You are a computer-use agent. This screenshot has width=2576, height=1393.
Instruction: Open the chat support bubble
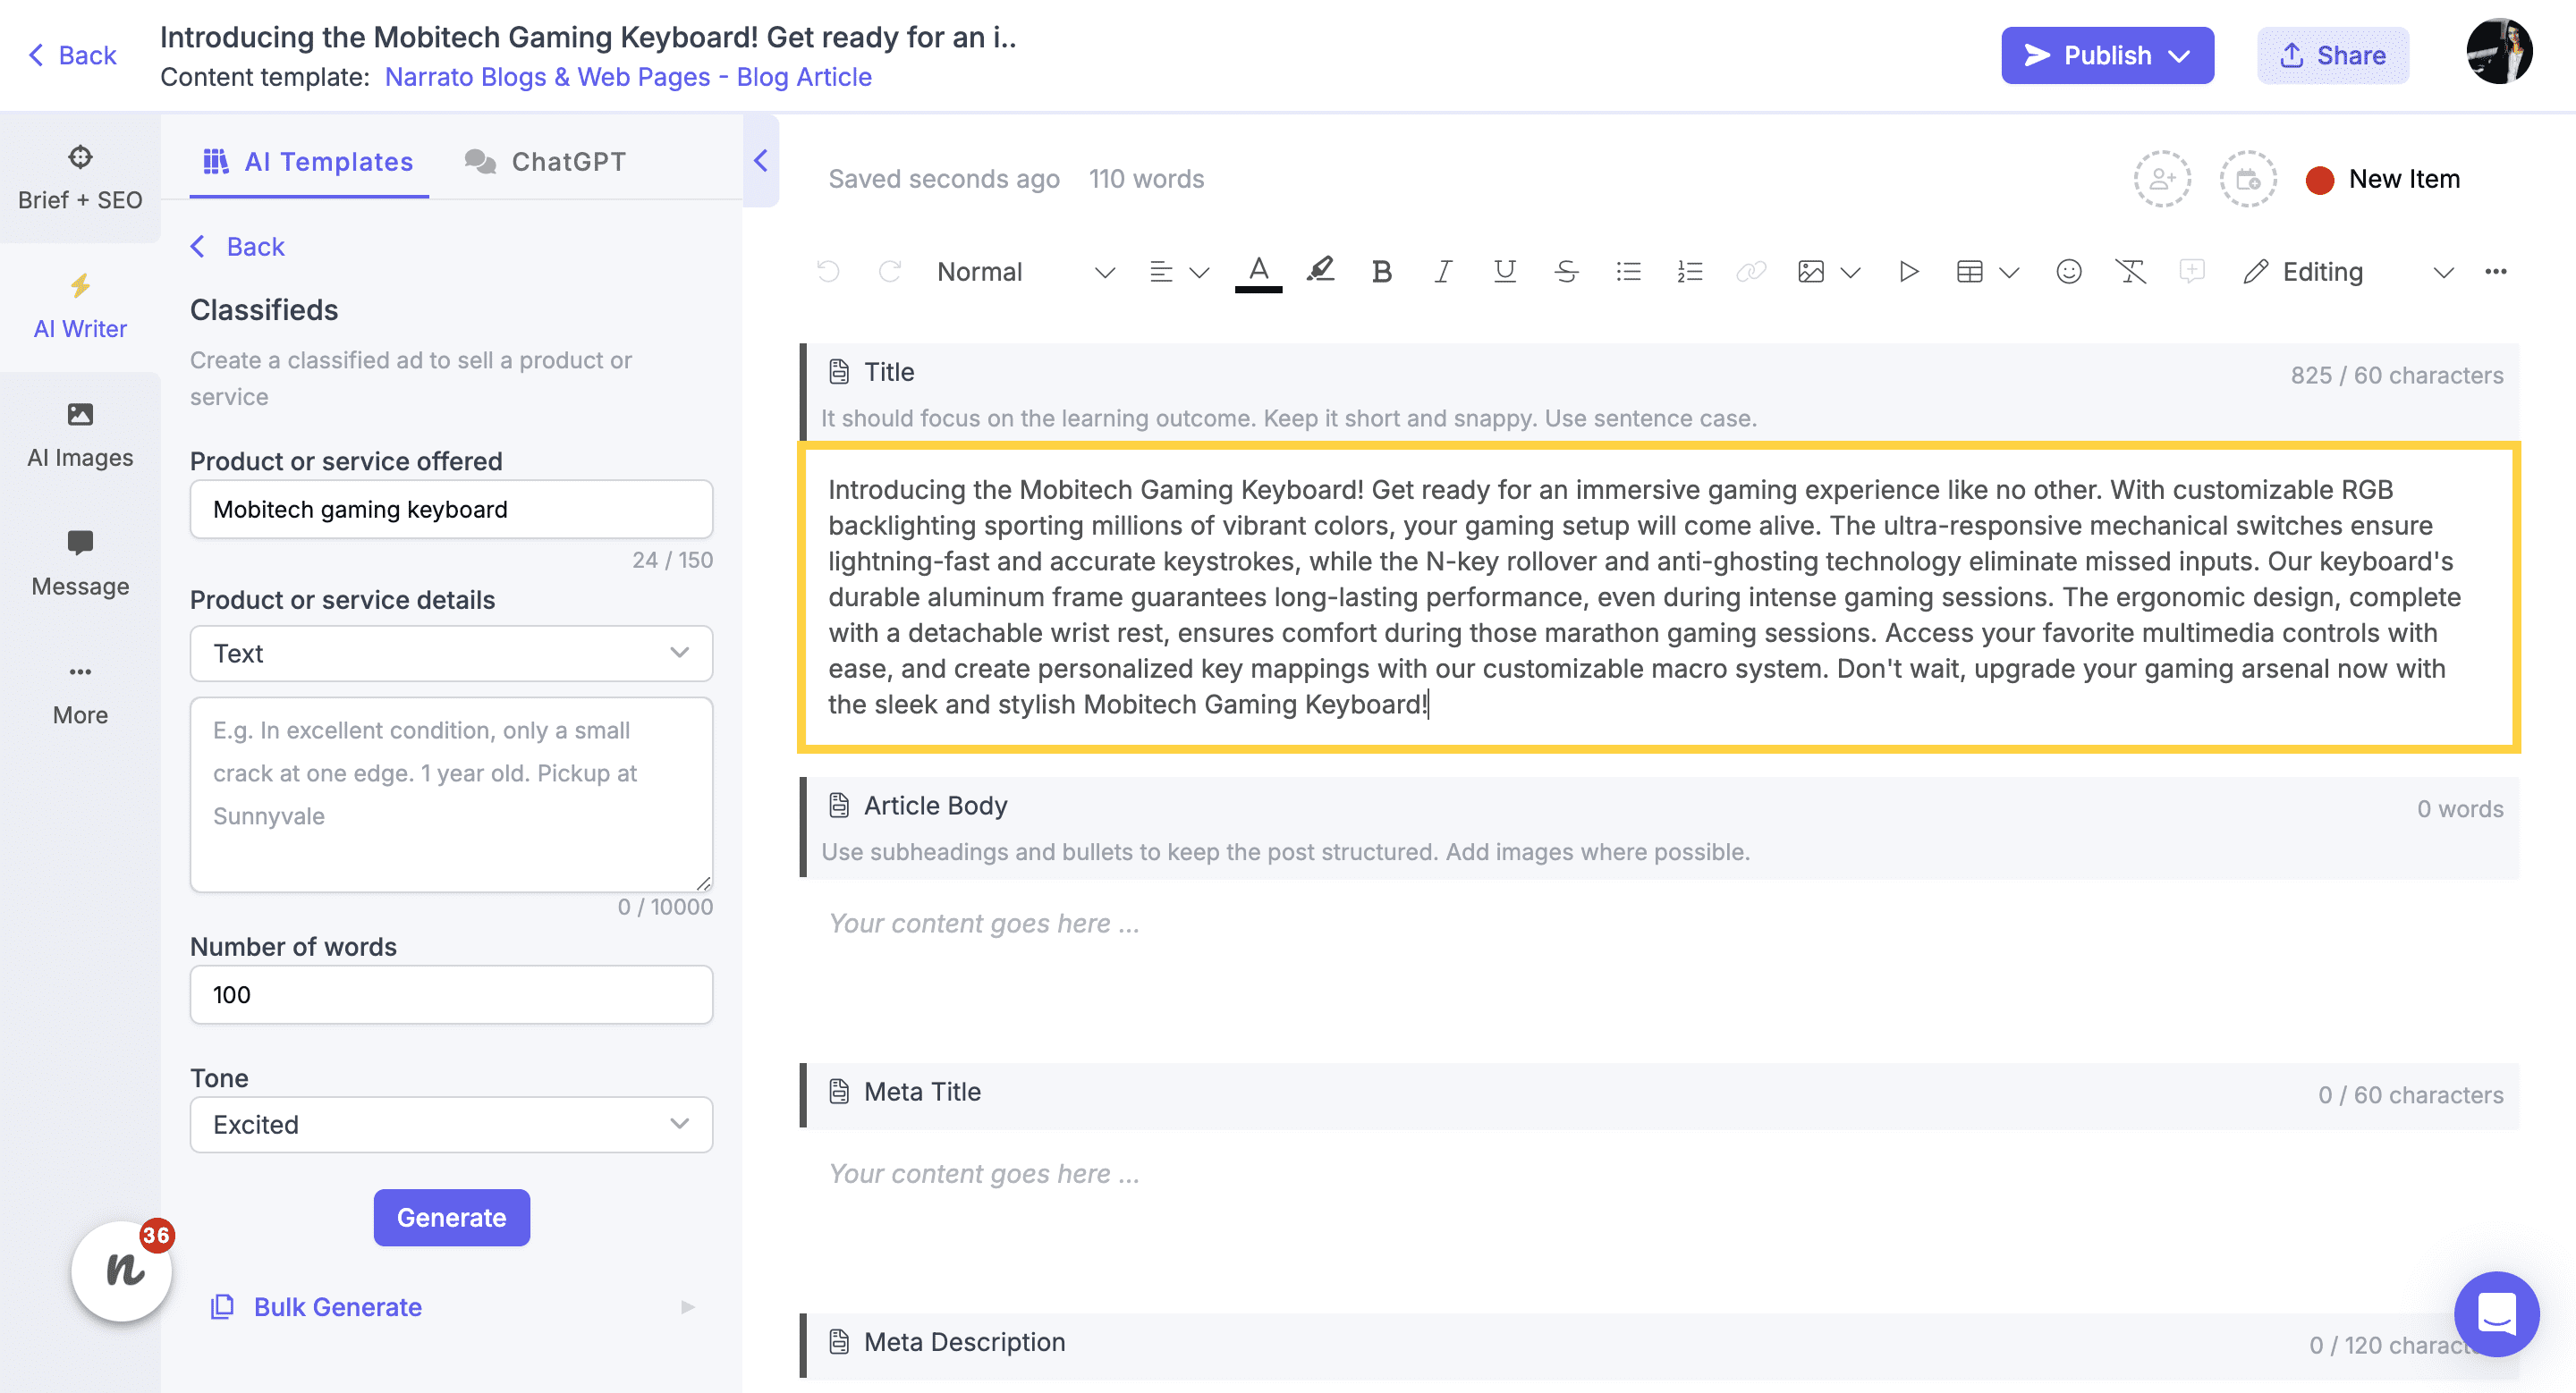2496,1313
